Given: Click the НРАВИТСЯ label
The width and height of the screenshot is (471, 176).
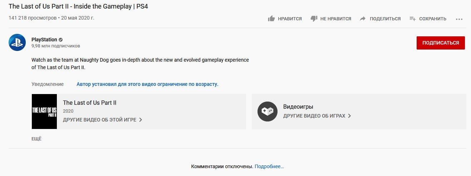Looking at the screenshot, I should coord(290,19).
